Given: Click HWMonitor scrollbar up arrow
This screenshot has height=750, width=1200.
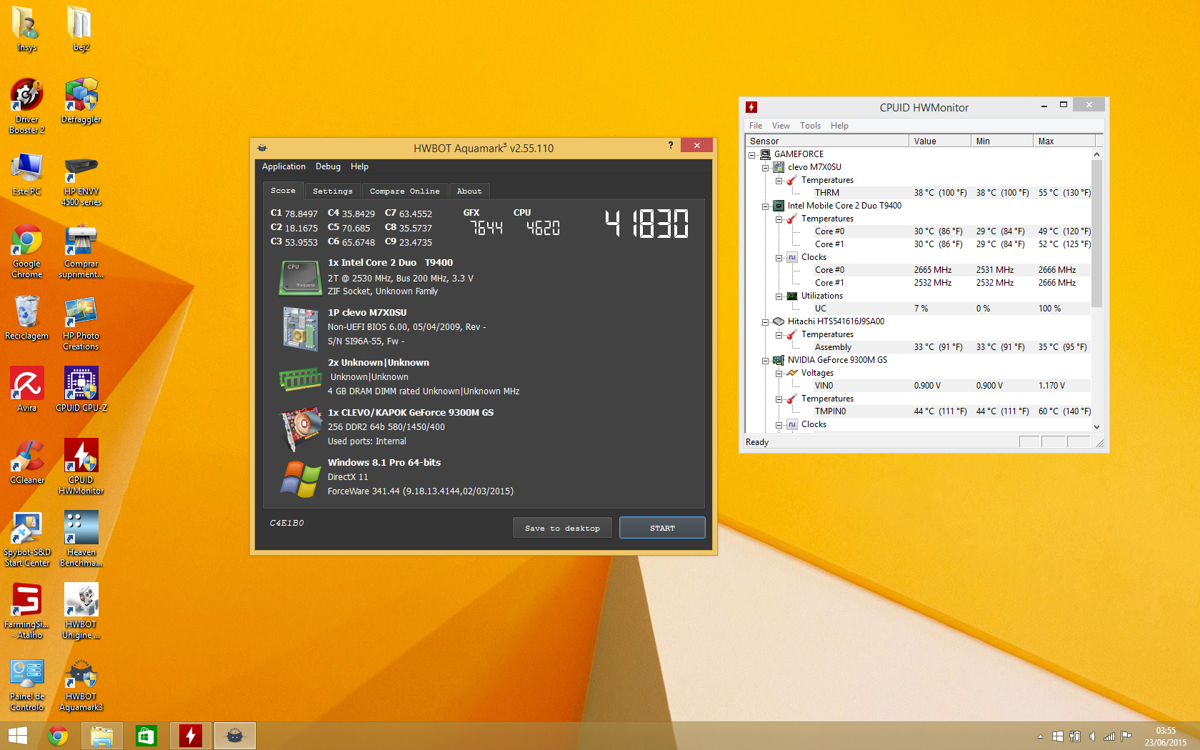Looking at the screenshot, I should (x=1096, y=154).
